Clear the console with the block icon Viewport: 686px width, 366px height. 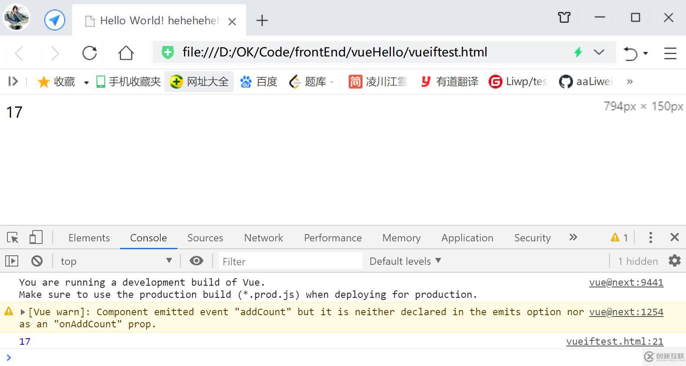37,261
